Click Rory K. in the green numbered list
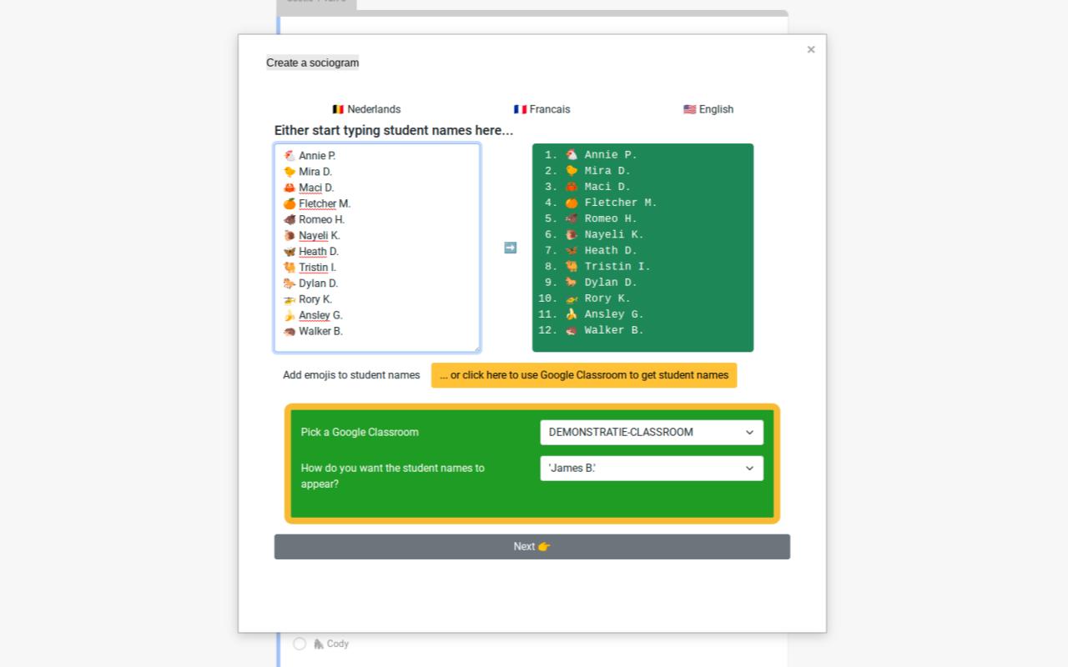 coord(607,298)
